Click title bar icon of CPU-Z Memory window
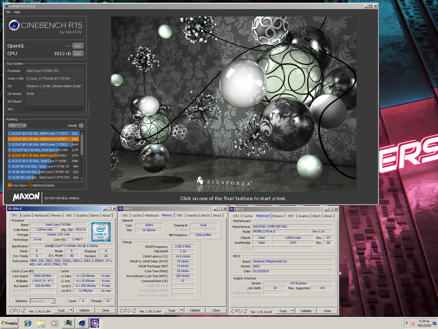 point(120,208)
